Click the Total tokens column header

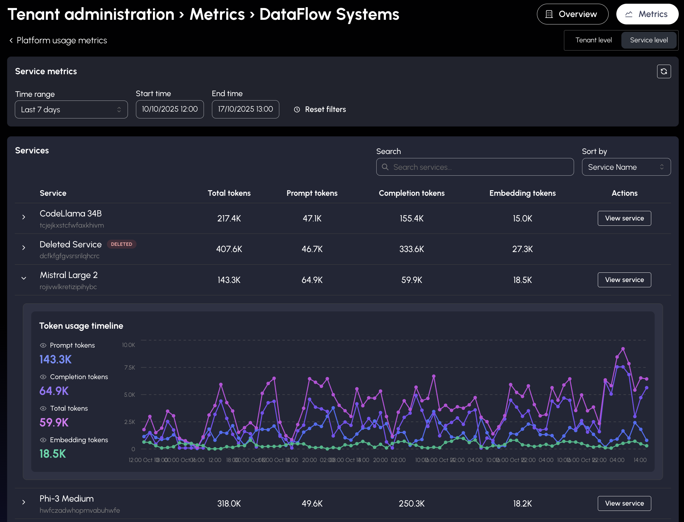229,193
